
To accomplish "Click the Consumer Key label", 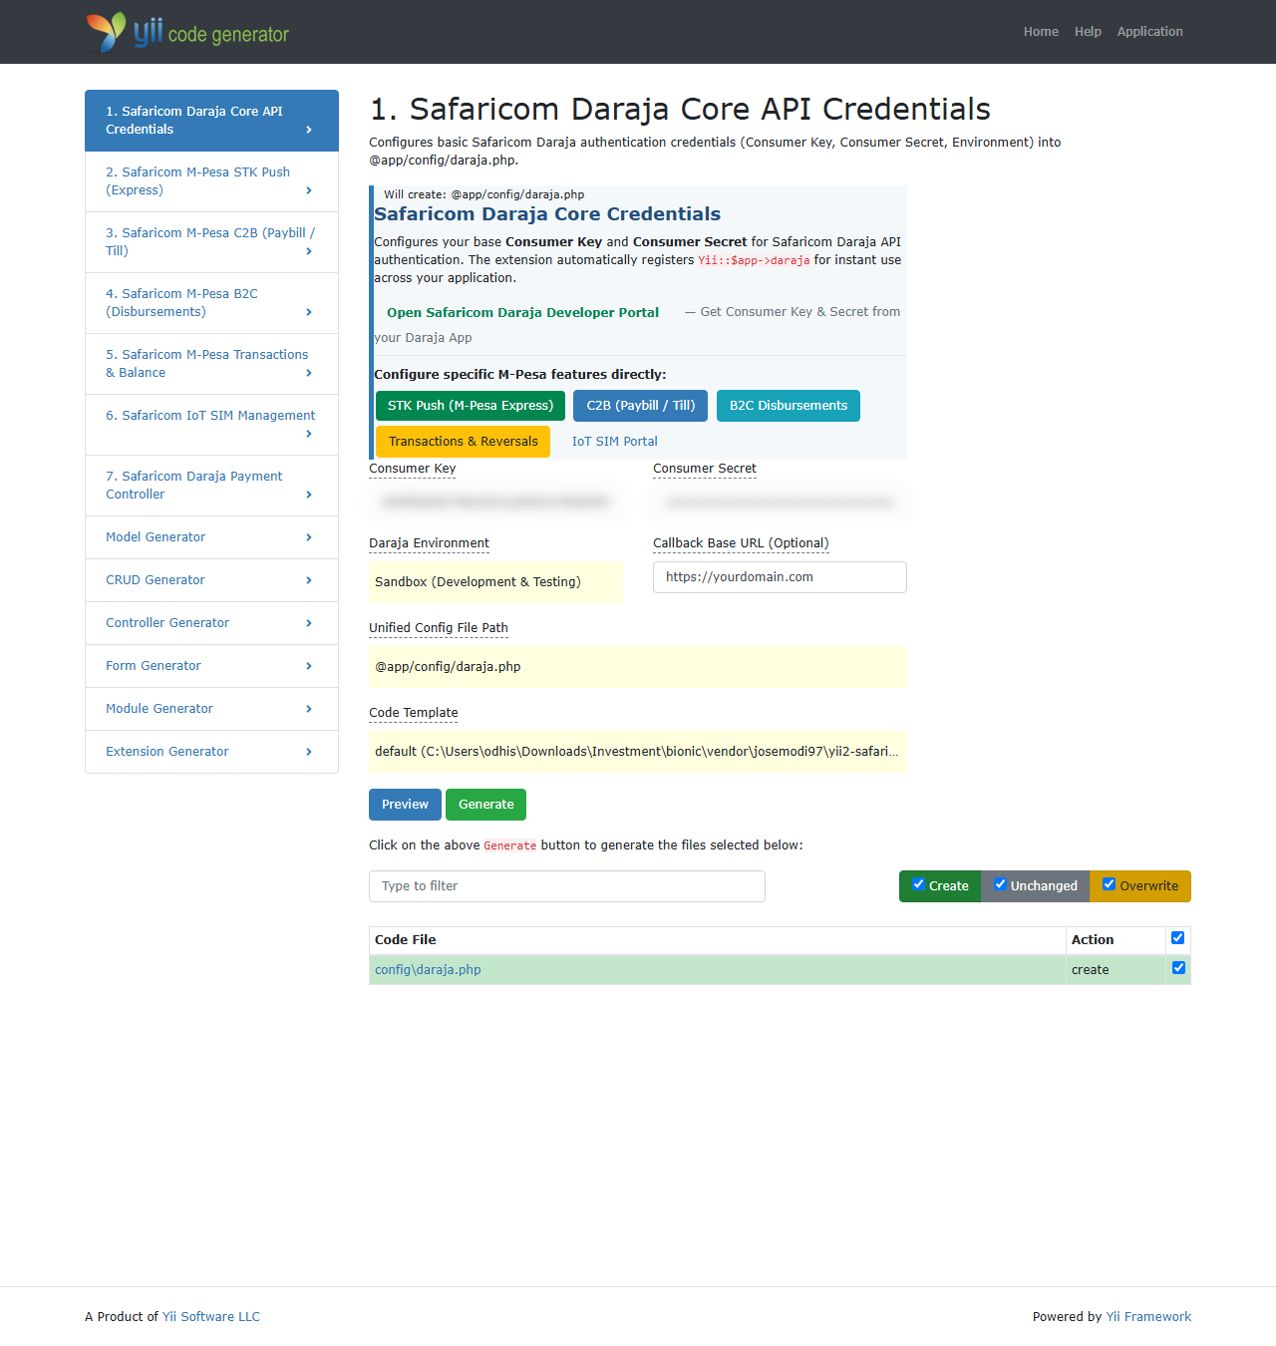I will point(413,469).
